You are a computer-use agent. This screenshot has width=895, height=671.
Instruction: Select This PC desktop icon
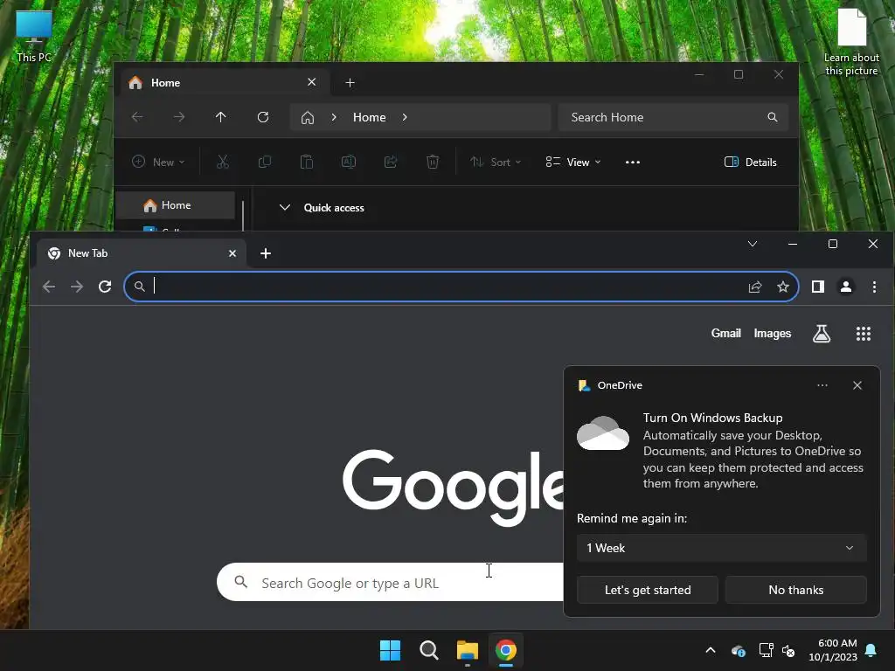(34, 37)
